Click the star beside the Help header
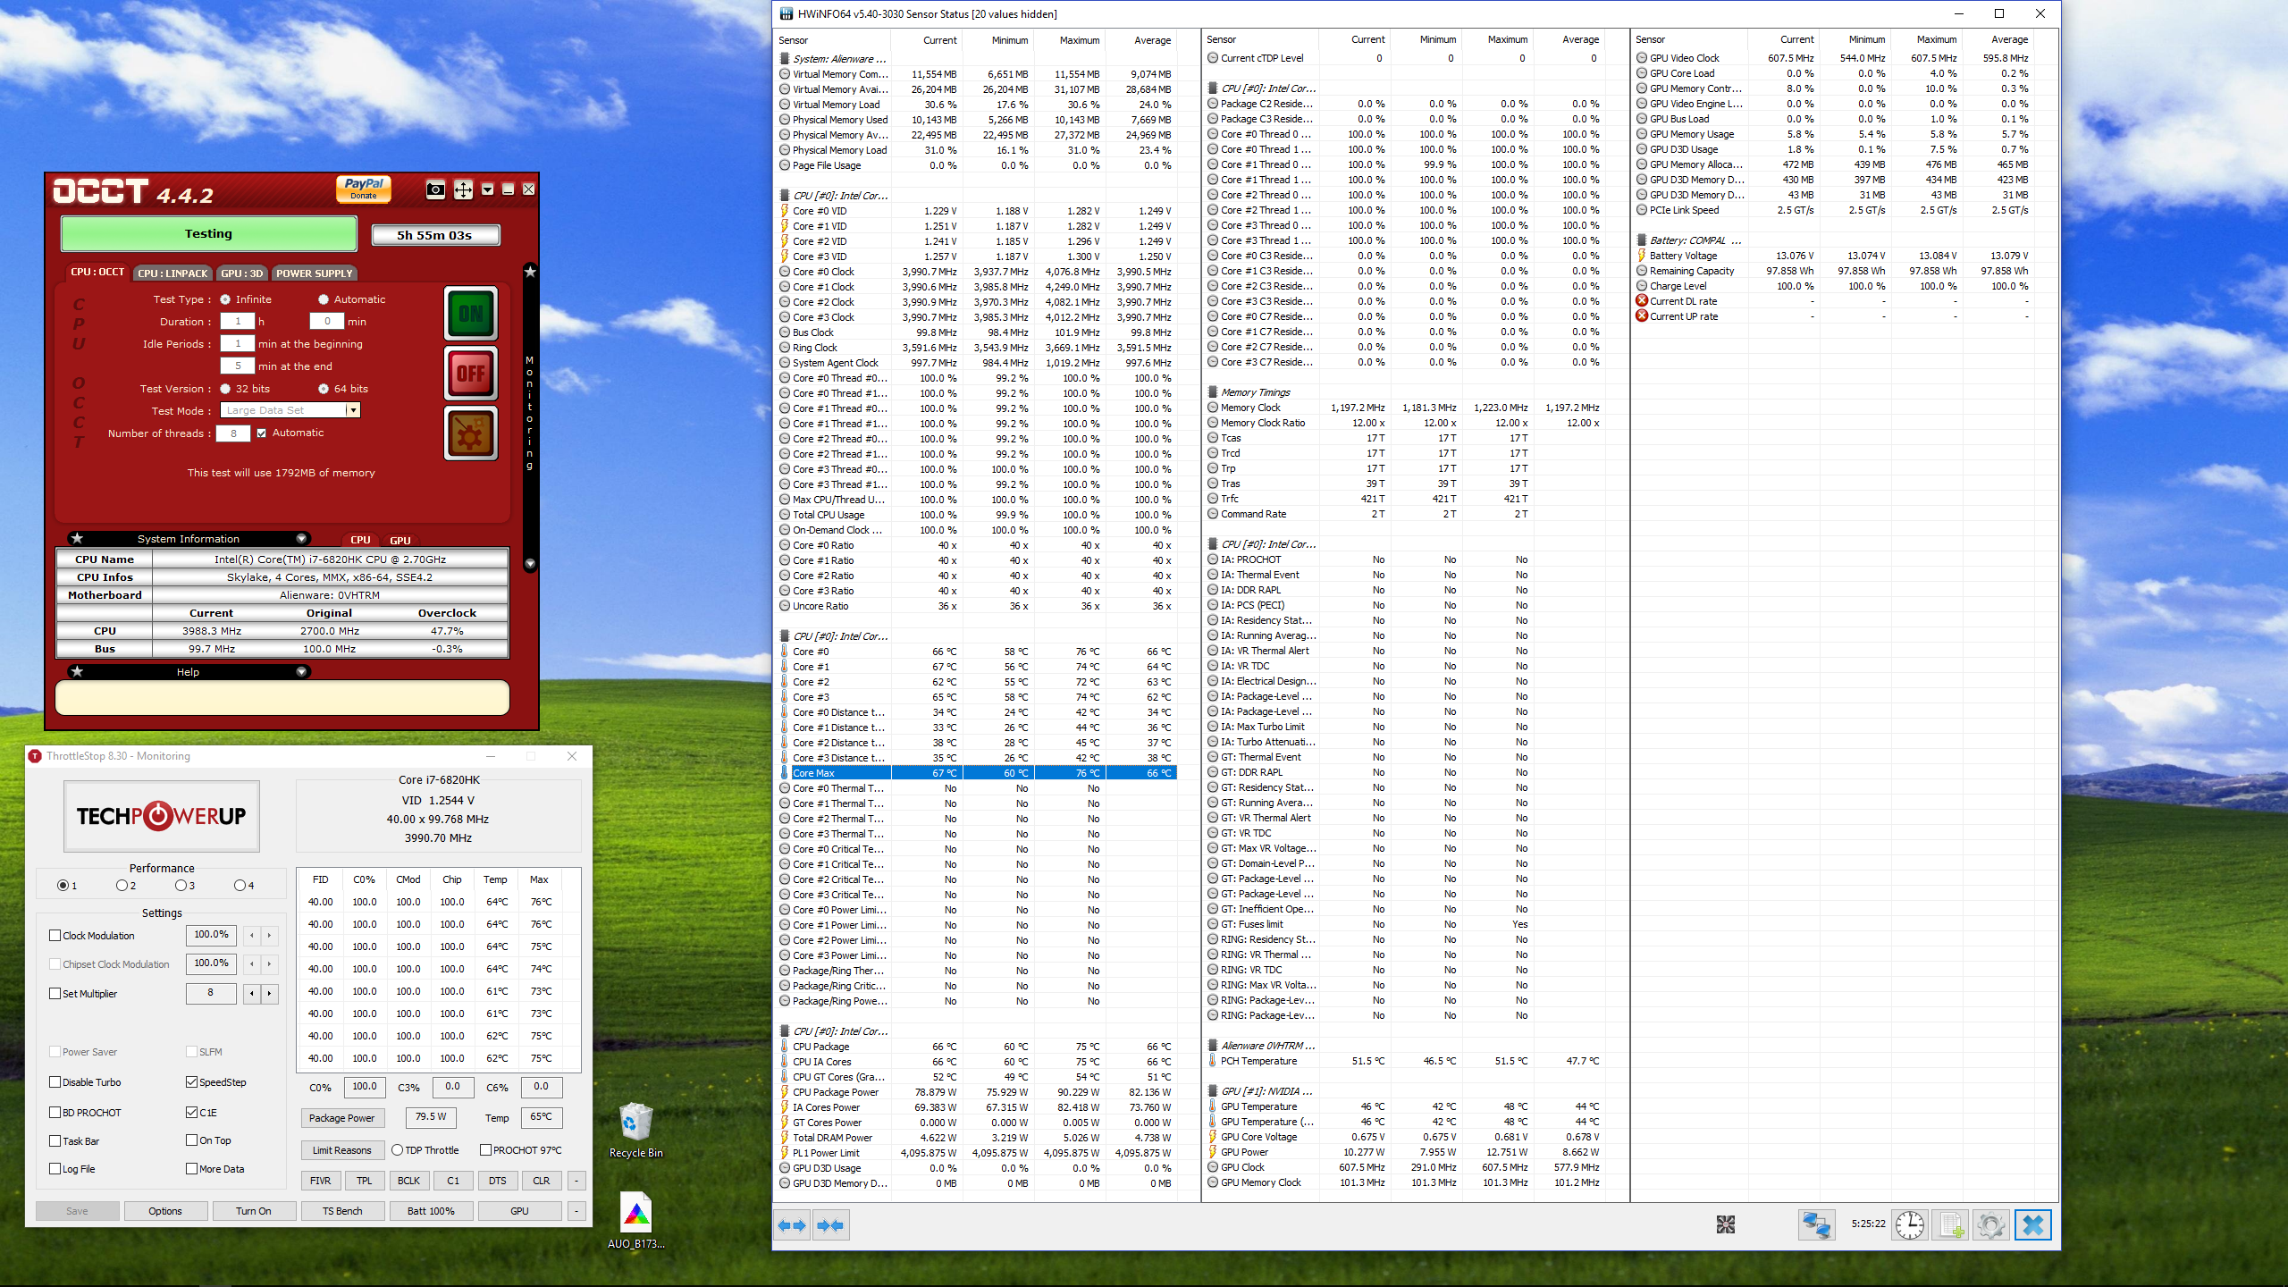Screen dimensions: 2288x1287 (x=77, y=671)
